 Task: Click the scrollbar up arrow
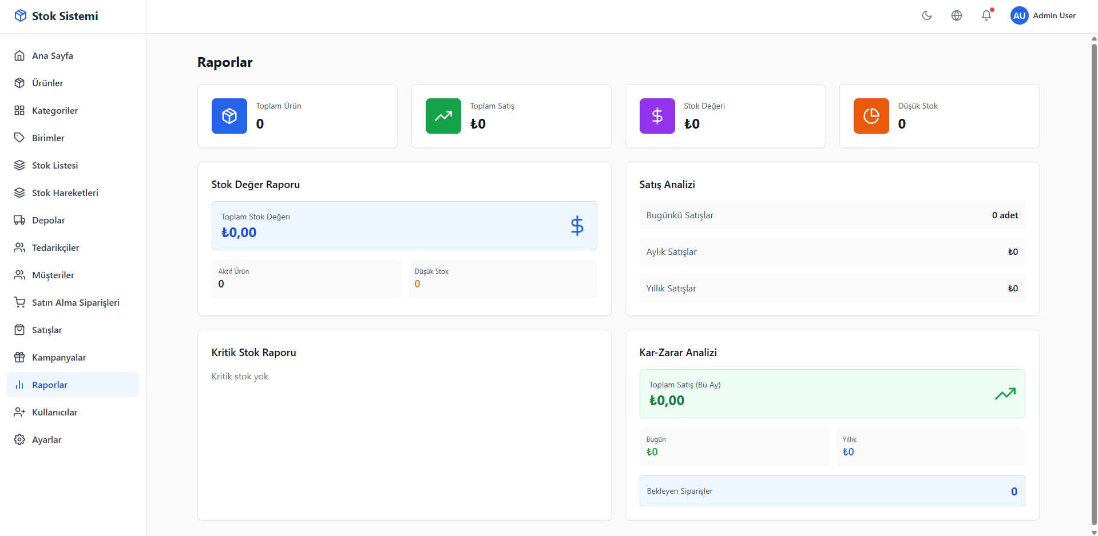tap(1094, 38)
